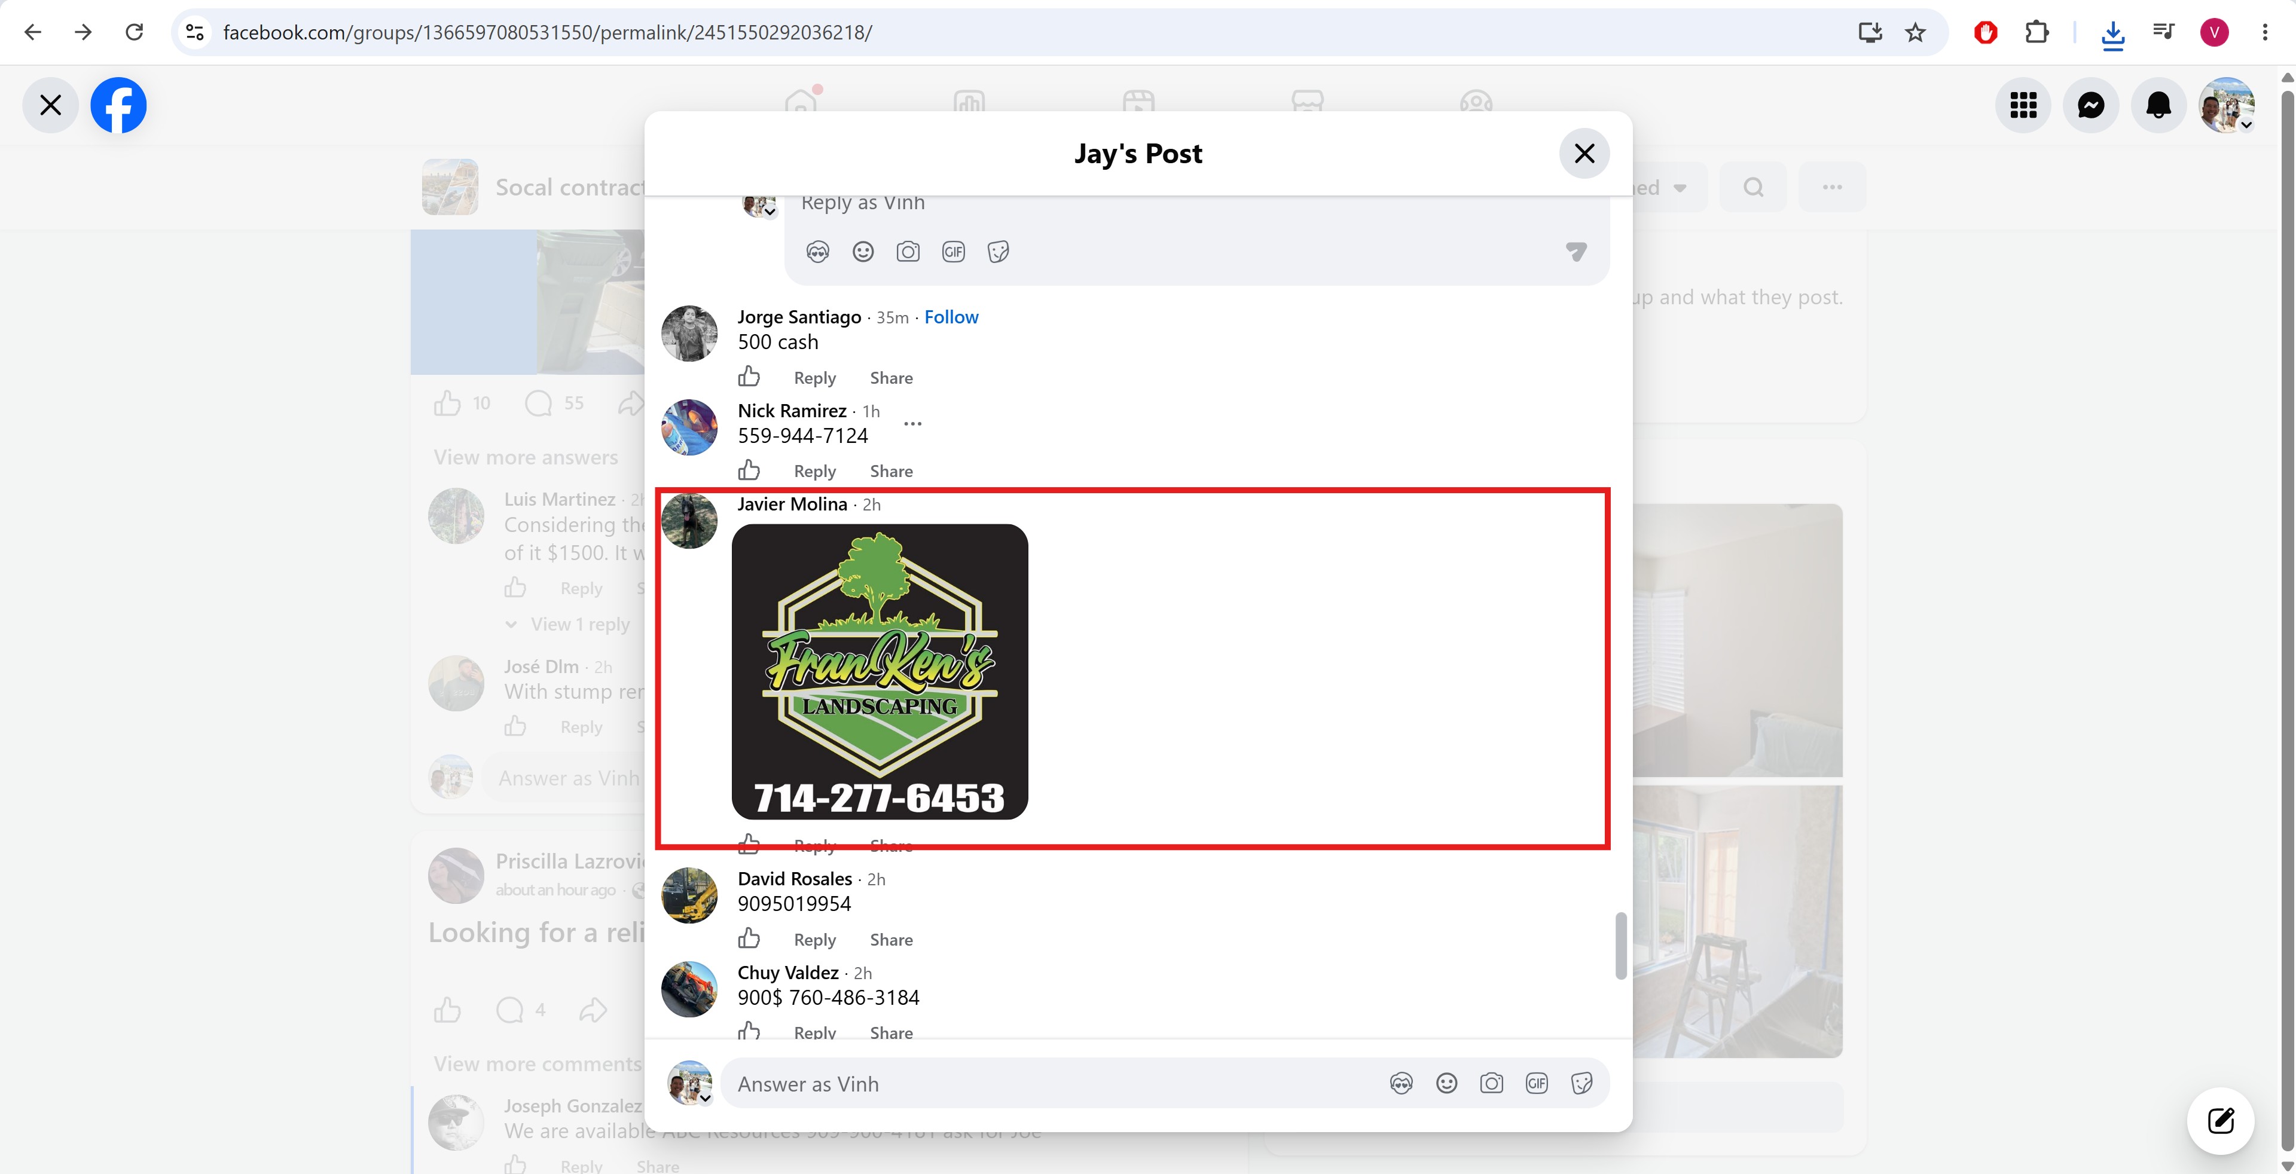Search within the group using magnifier icon
2296x1174 pixels.
click(1753, 187)
